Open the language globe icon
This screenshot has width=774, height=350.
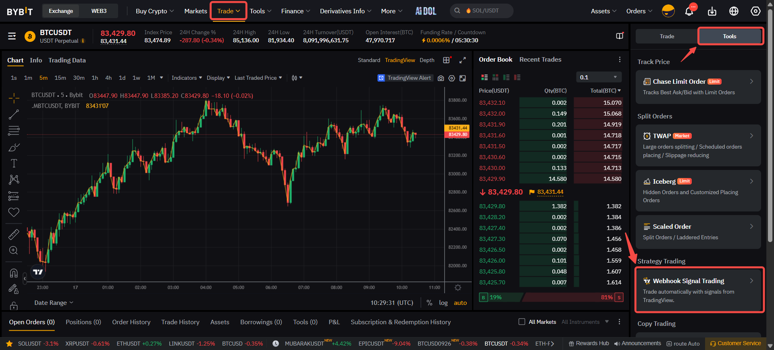tap(734, 11)
